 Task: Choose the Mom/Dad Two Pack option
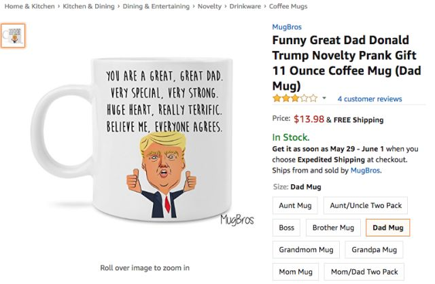pyautogui.click(x=364, y=272)
